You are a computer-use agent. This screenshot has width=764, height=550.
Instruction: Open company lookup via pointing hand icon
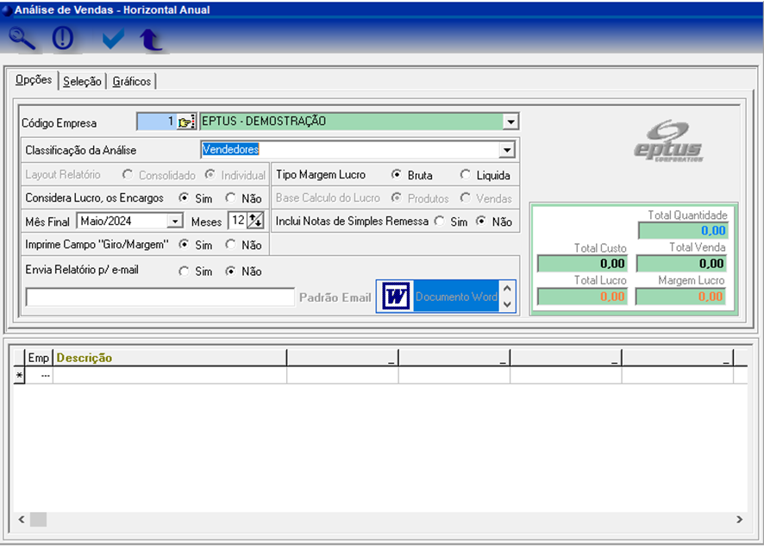coord(187,122)
